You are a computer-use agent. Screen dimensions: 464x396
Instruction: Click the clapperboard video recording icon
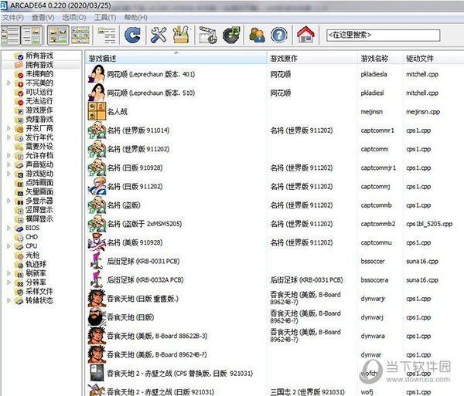coord(208,36)
